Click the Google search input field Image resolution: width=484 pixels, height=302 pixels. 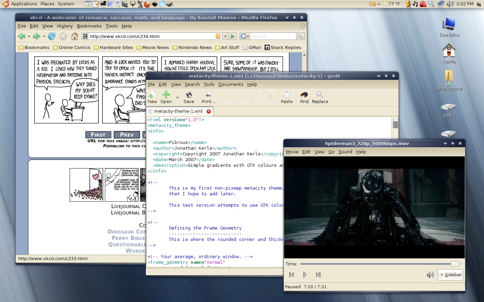273,36
